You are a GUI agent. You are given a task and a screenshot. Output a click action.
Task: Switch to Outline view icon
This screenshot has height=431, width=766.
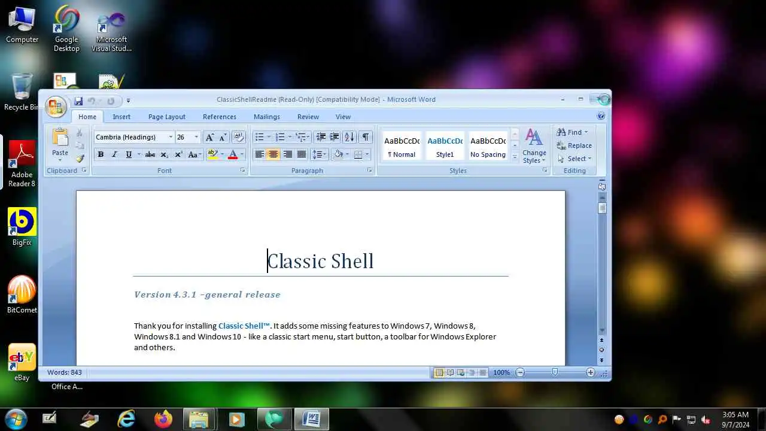472,372
